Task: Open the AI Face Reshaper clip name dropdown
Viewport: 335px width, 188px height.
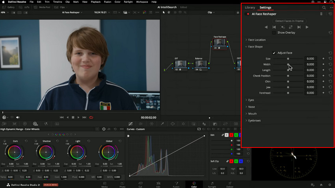Action: 72,12
